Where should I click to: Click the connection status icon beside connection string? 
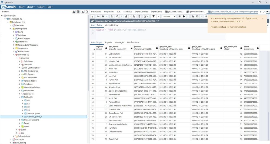click(92, 21)
